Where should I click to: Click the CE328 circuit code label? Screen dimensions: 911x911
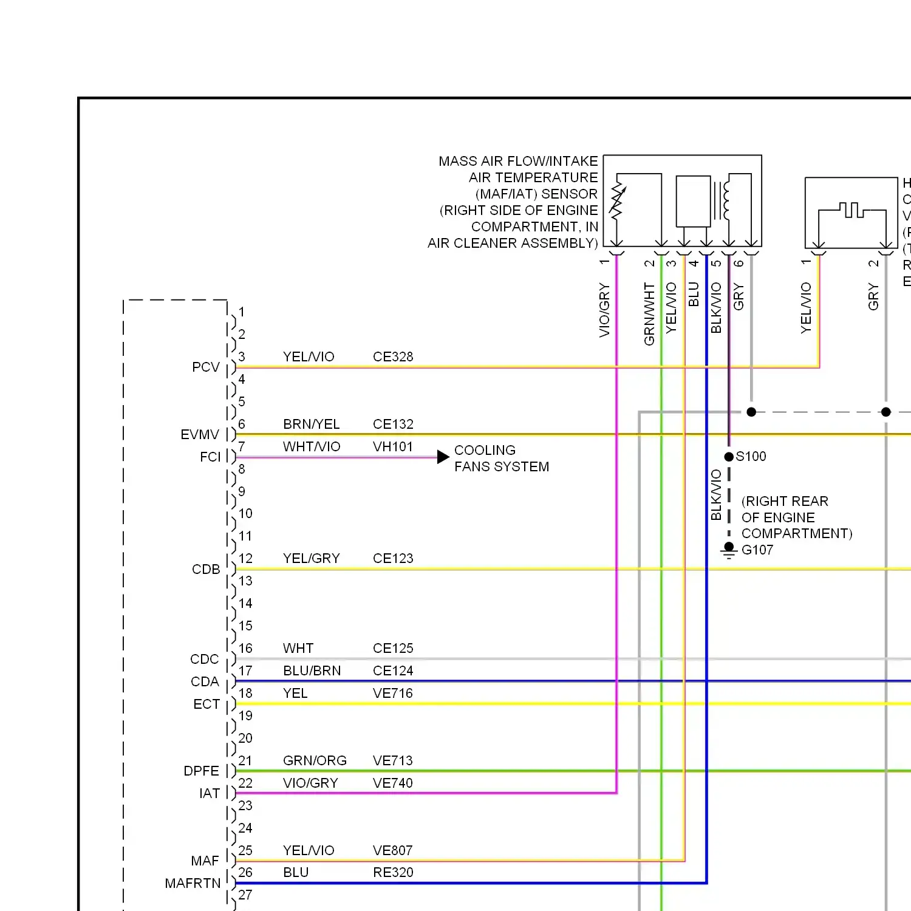[393, 357]
